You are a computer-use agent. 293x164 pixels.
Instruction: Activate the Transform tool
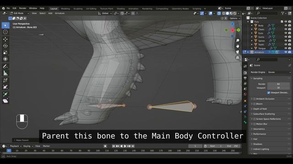click(x=5, y=59)
